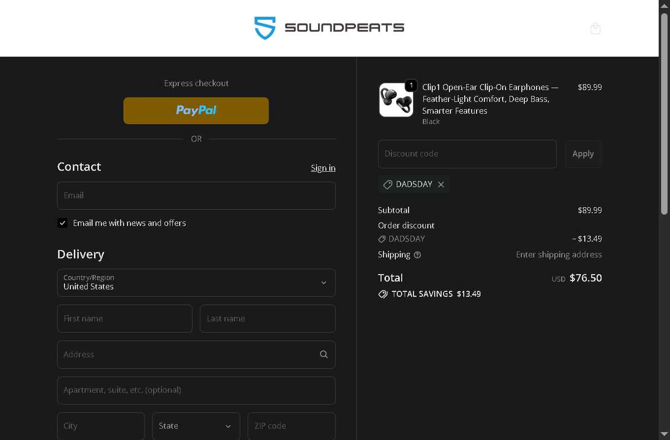This screenshot has width=670, height=440.
Task: Focus the Discount code field
Action: tap(467, 154)
